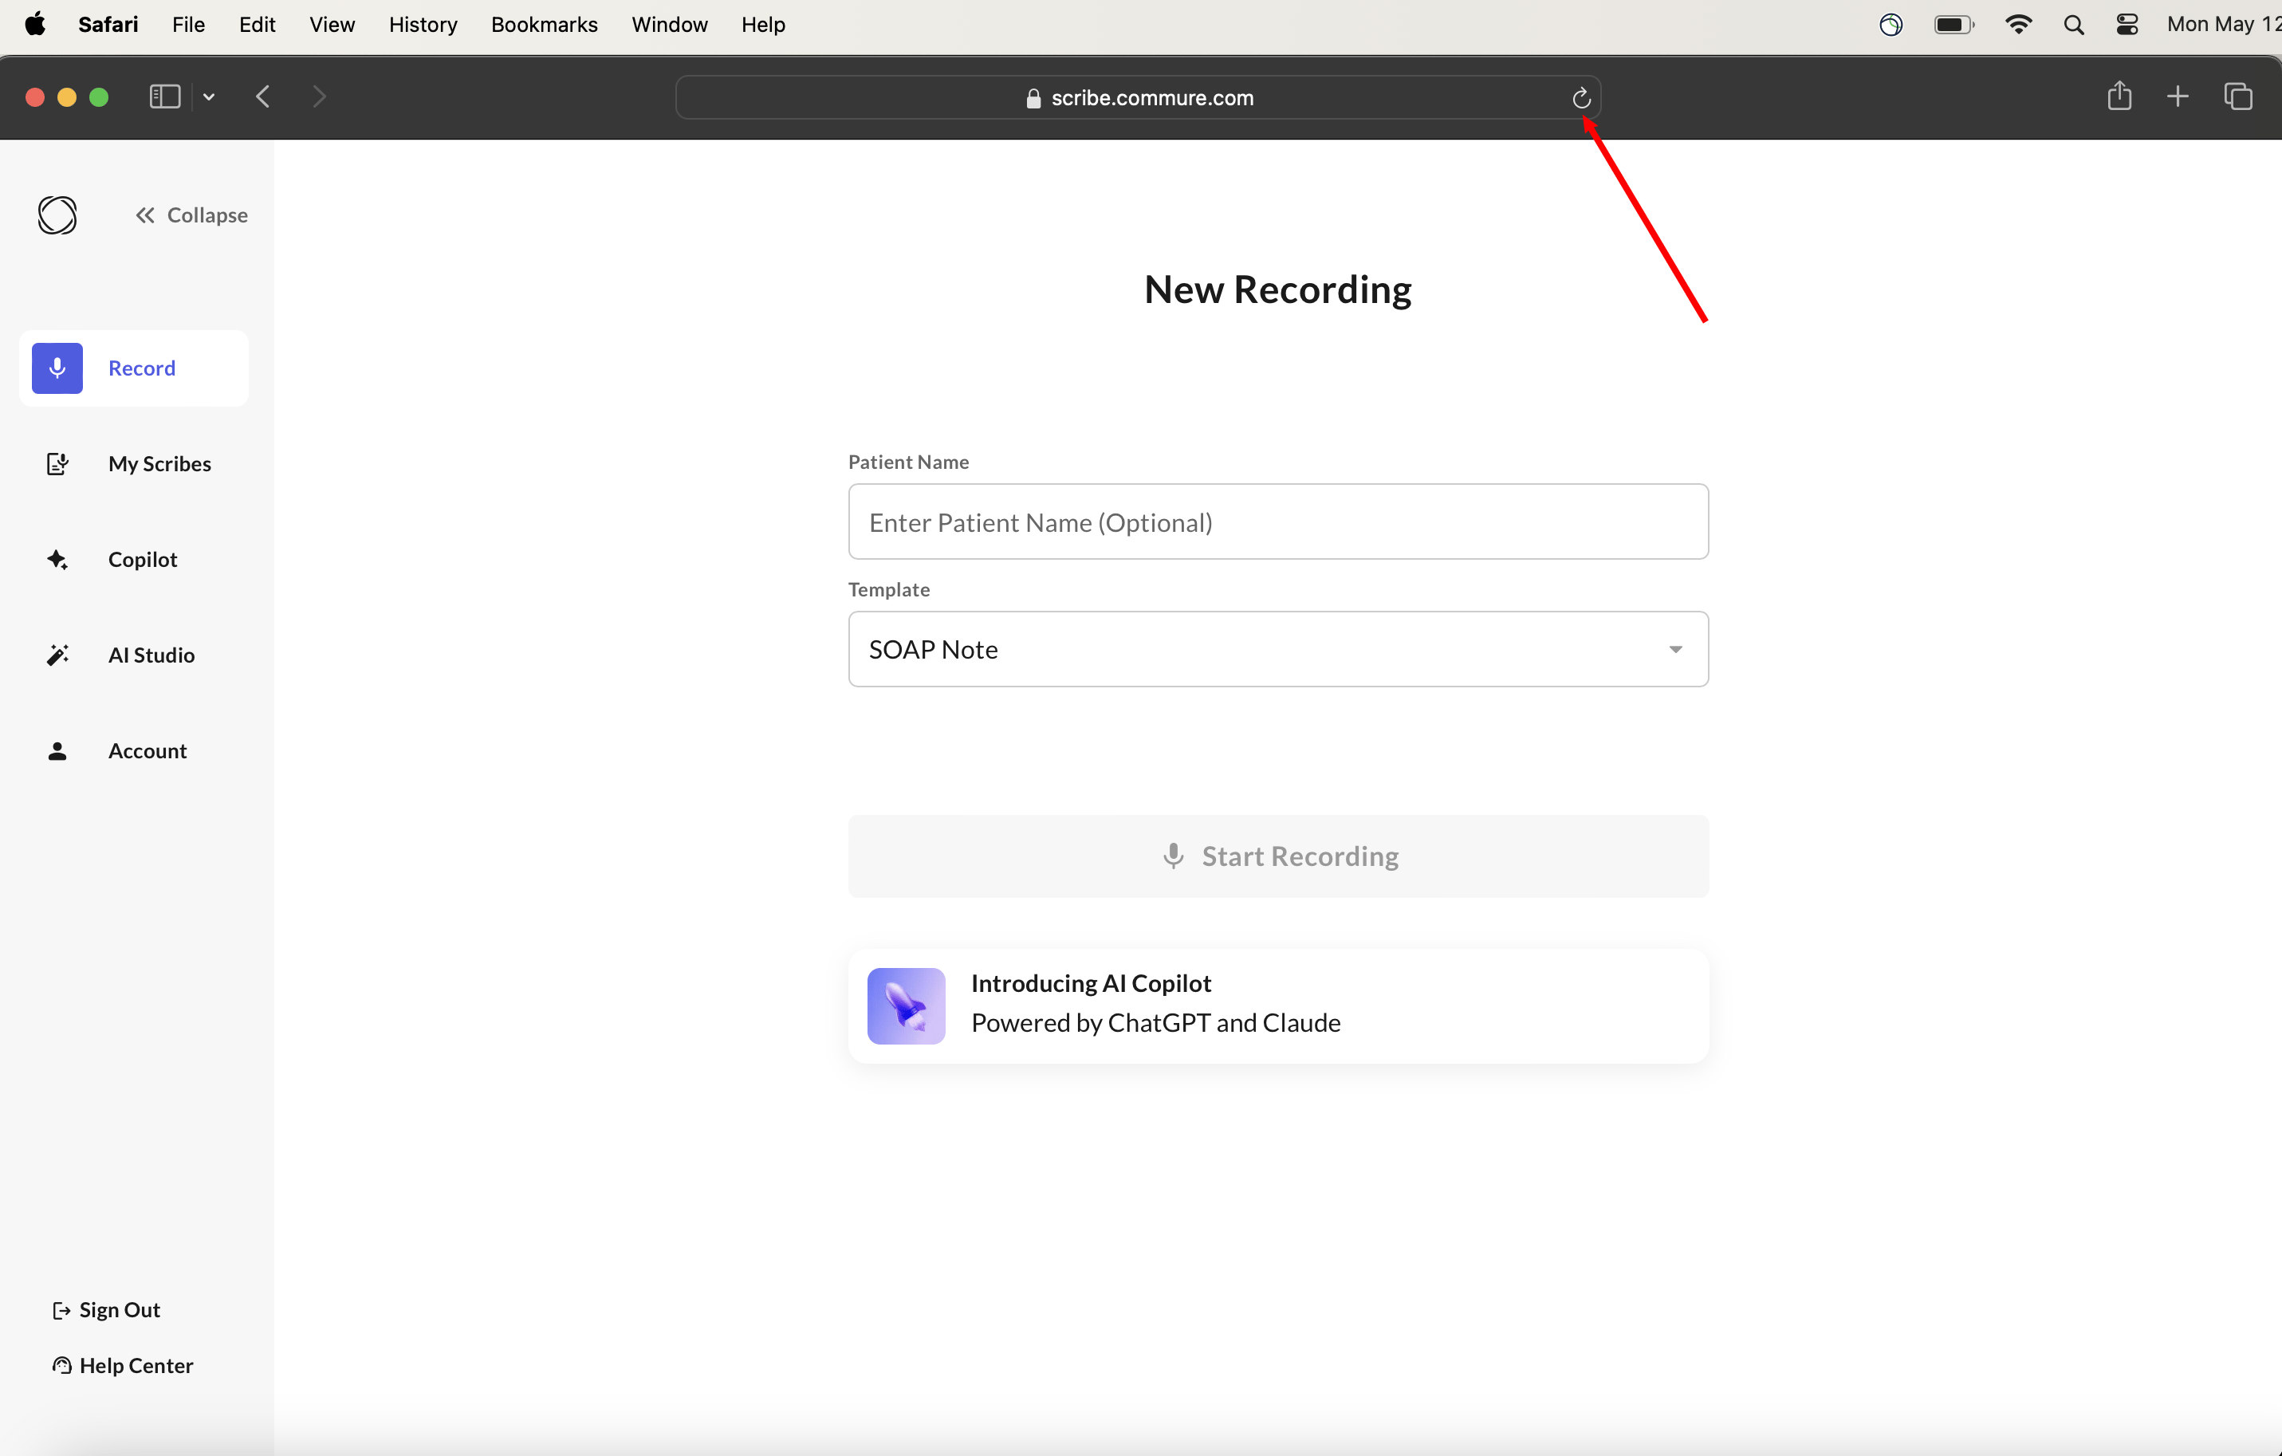The image size is (2282, 1456).
Task: Click the date and time display
Action: (2223, 25)
